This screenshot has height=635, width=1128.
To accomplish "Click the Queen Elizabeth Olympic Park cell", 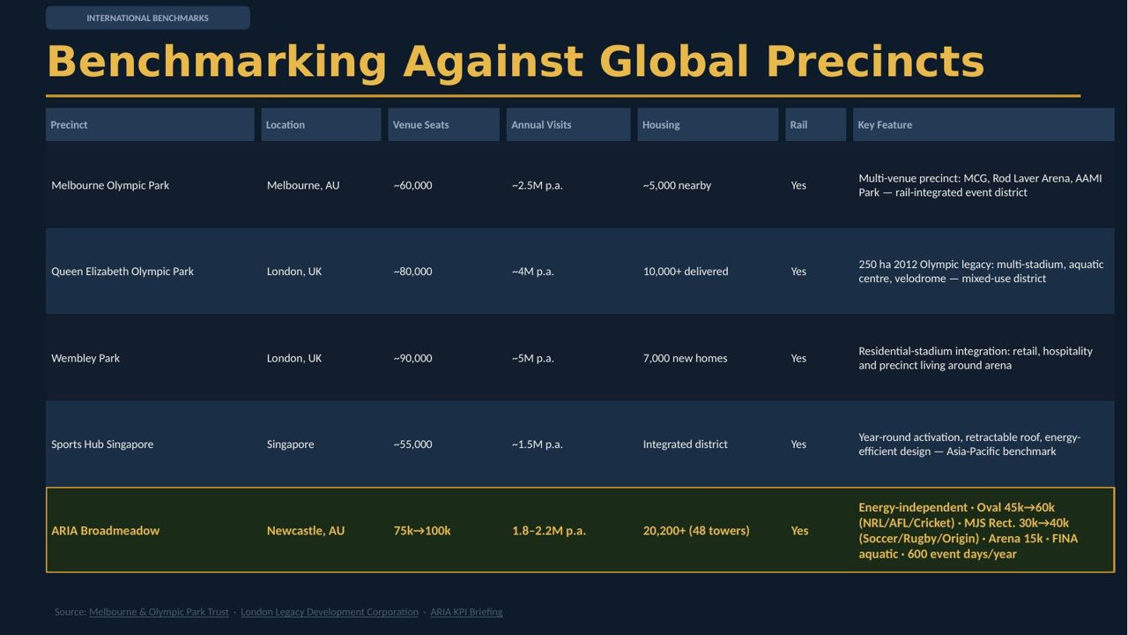I will click(x=122, y=272).
